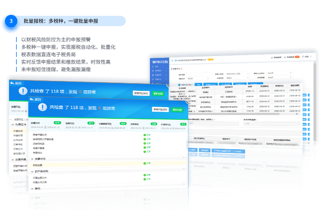Click the amount cell 2617.13 in the tax table
The width and height of the screenshot is (323, 217).
[250, 102]
